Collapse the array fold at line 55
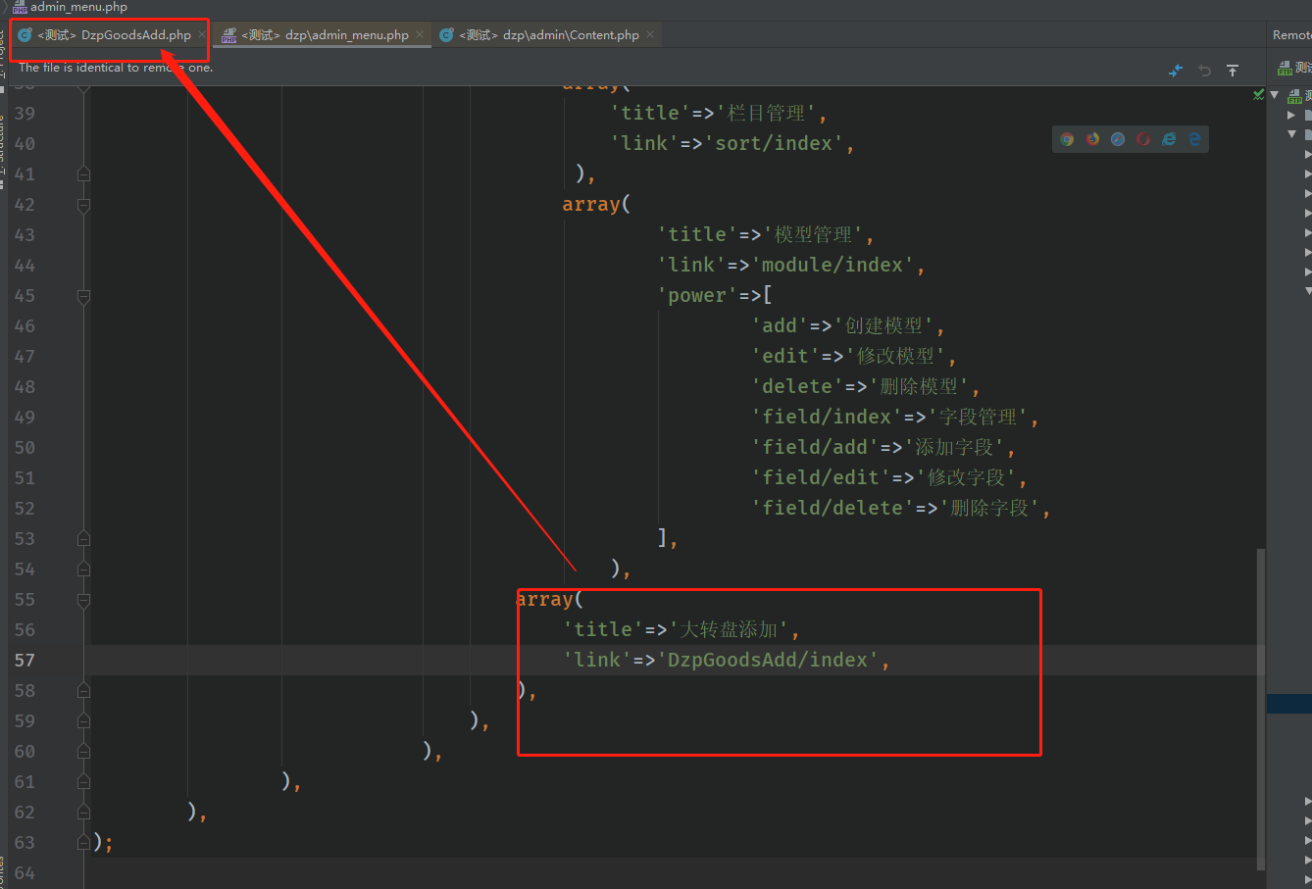This screenshot has height=889, width=1312. click(84, 600)
